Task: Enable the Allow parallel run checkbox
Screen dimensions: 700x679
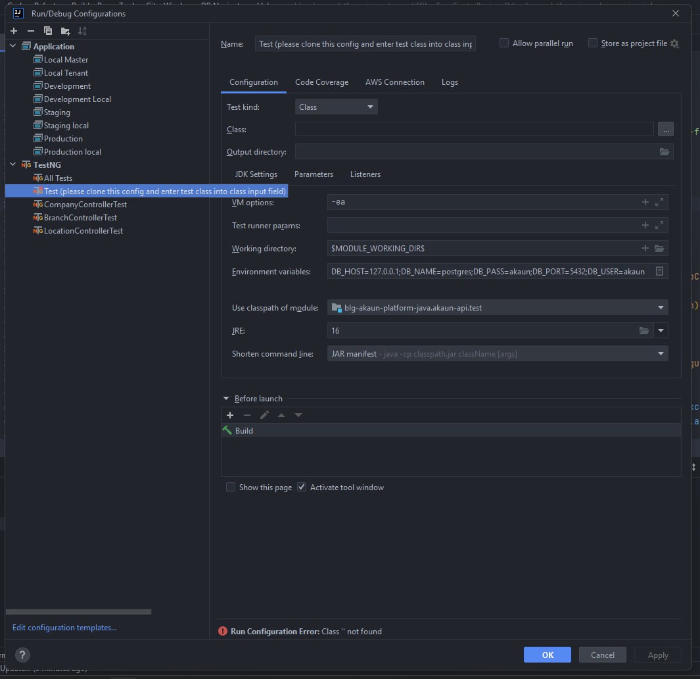Action: point(504,43)
